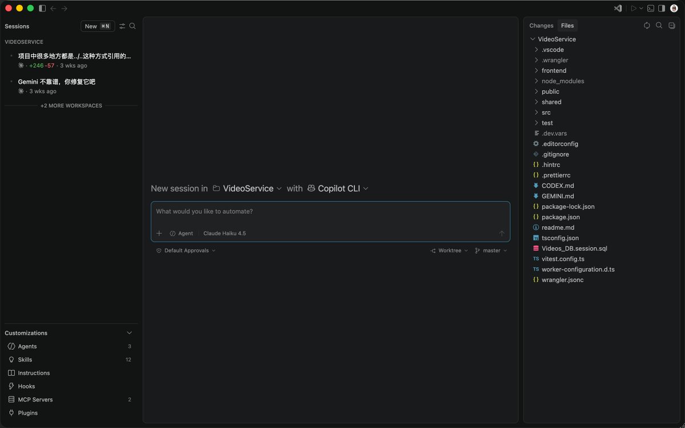The height and width of the screenshot is (428, 685).
Task: Collapse all folders icon in Files panel
Action: [672, 26]
